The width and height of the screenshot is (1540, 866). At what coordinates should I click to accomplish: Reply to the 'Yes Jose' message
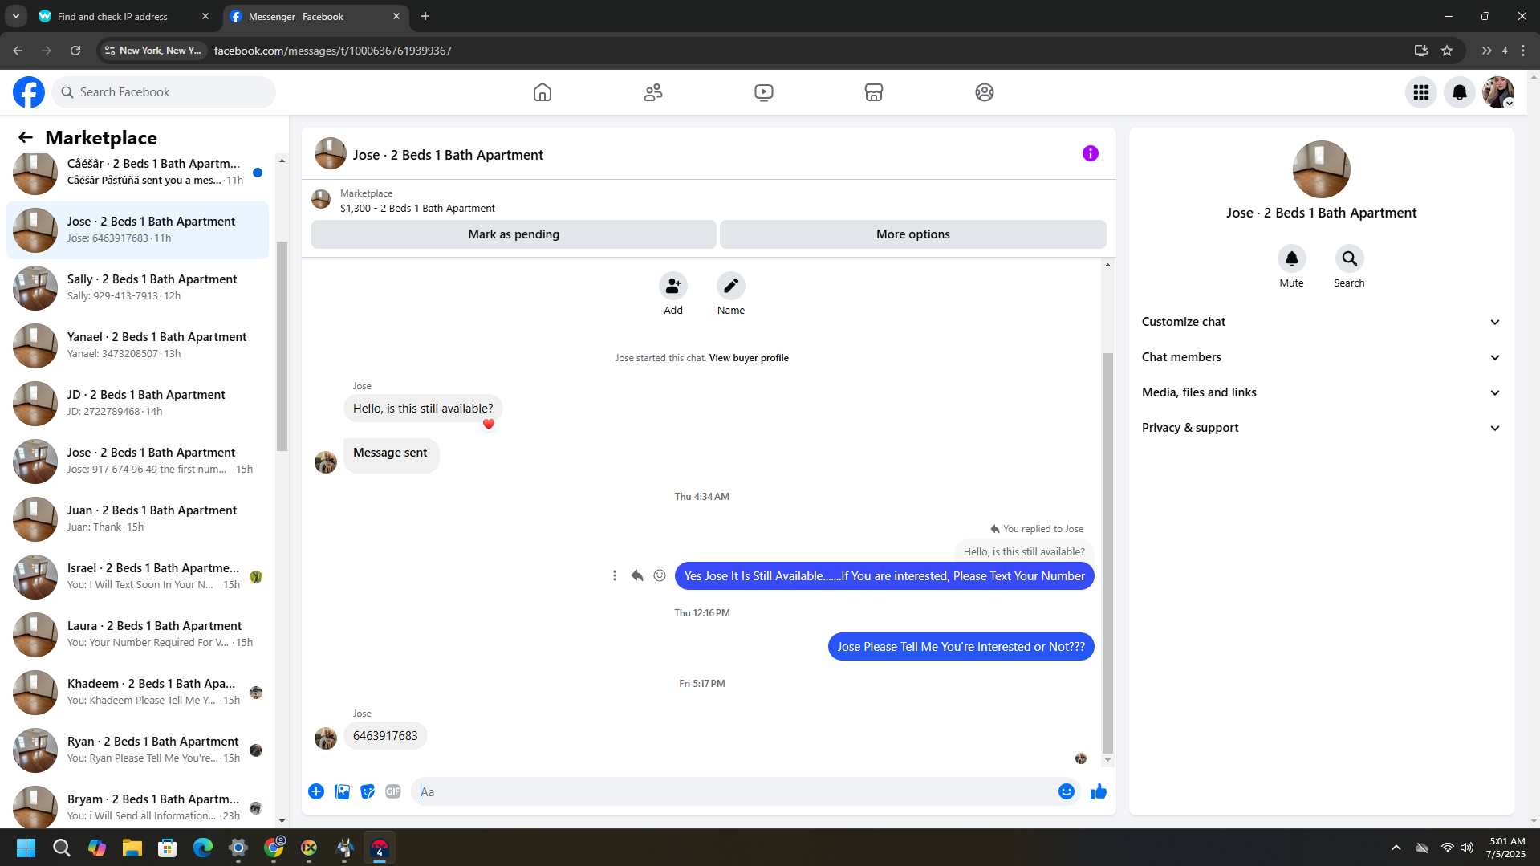(637, 575)
